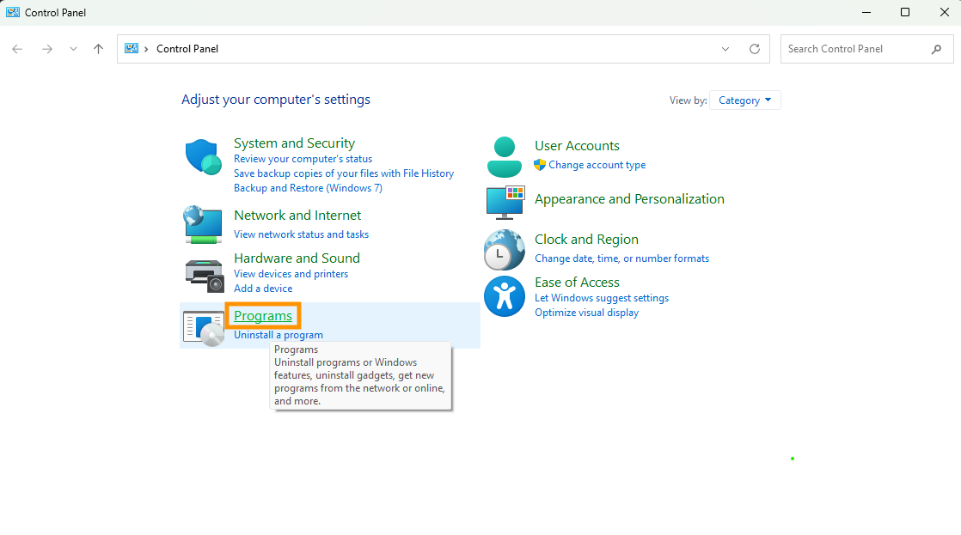Close the Control Panel window
The image size is (961, 535).
pos(944,12)
